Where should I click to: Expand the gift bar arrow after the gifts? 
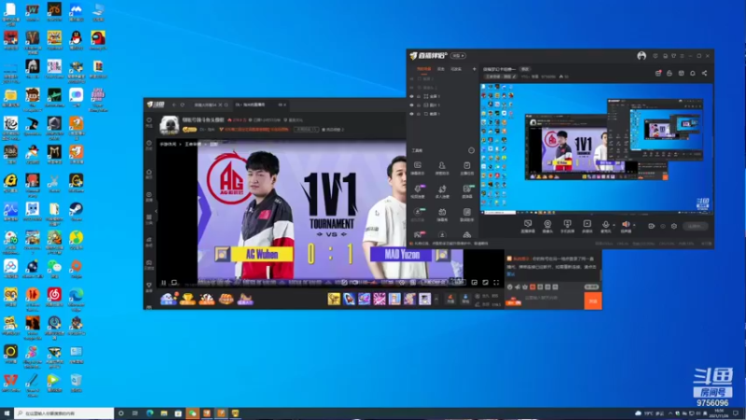(436, 299)
